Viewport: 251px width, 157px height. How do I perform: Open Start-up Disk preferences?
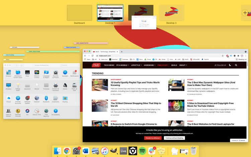pos(74,87)
